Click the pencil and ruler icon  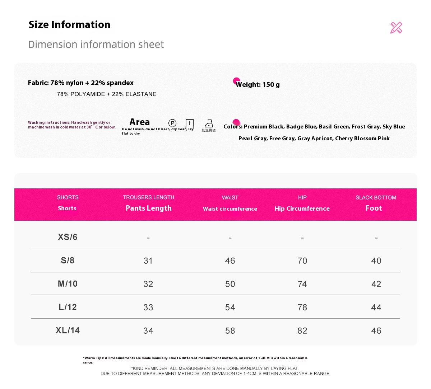pyautogui.click(x=396, y=28)
